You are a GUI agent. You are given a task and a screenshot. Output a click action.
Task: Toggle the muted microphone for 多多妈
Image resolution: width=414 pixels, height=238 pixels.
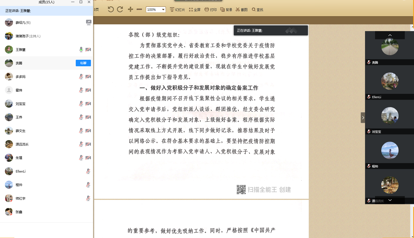point(81,77)
